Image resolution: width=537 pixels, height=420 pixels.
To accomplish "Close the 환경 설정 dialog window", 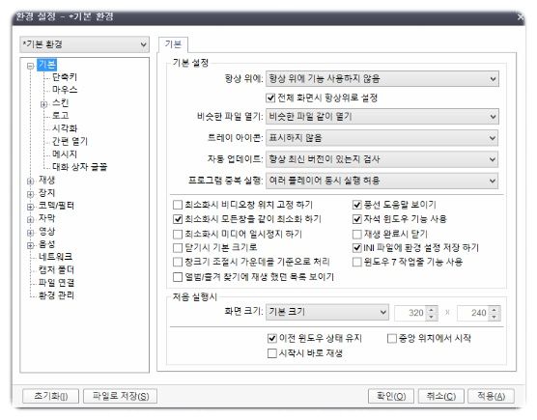I will coord(521,16).
